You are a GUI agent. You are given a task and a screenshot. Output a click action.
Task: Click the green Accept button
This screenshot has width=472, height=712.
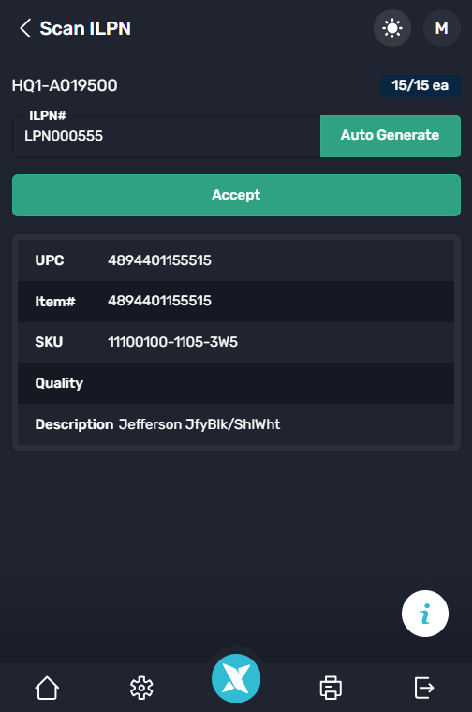pyautogui.click(x=236, y=195)
